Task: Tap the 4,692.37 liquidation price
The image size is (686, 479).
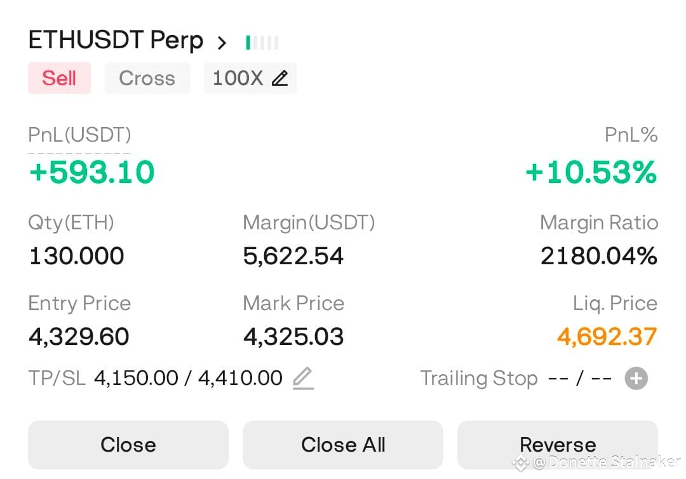Action: pyautogui.click(x=607, y=337)
